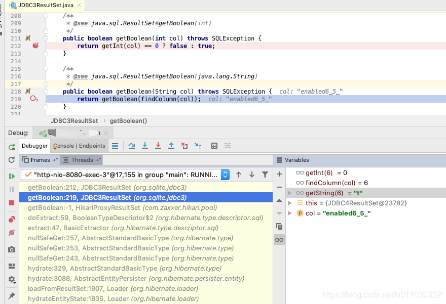Click the thread dump camera icon
The image size is (446, 304).
coord(12,249)
